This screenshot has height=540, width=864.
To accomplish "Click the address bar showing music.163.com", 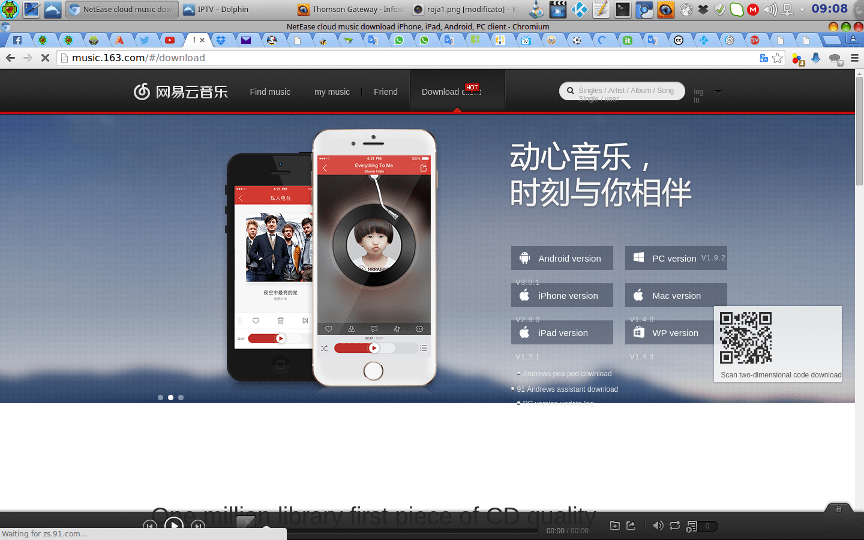I will pyautogui.click(x=408, y=58).
